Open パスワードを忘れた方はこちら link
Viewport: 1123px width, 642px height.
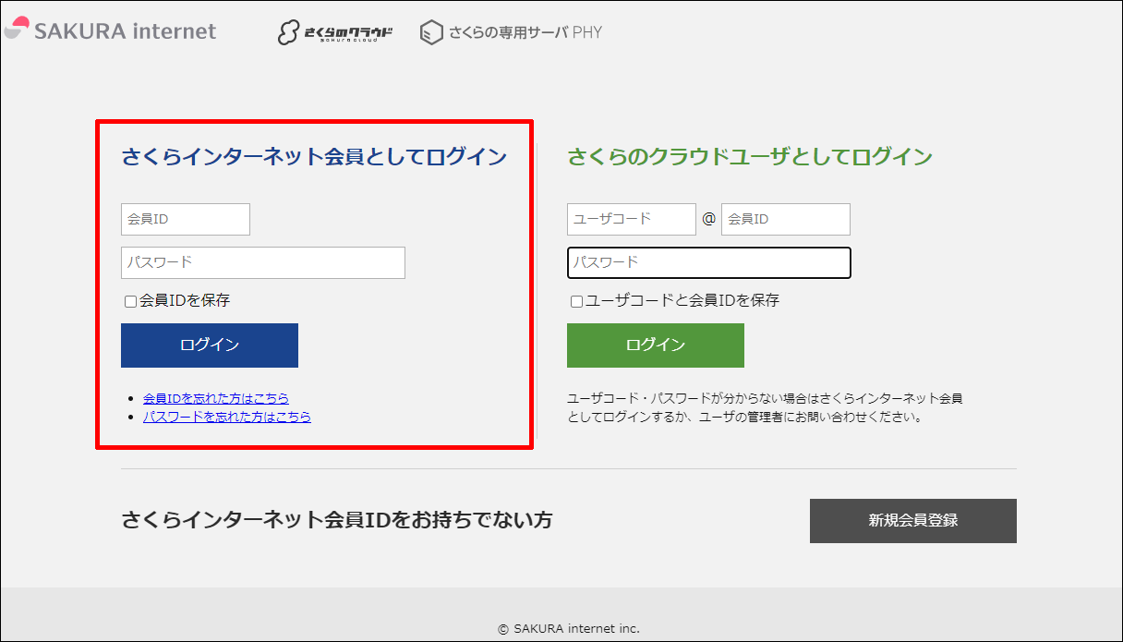click(x=227, y=417)
